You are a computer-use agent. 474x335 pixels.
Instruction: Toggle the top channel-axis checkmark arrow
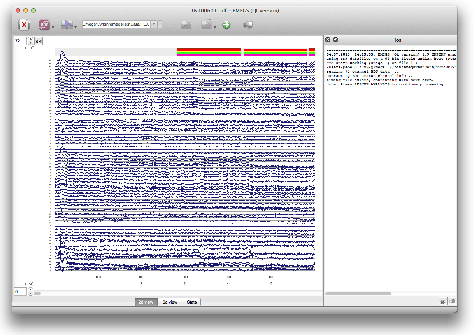coord(29,49)
